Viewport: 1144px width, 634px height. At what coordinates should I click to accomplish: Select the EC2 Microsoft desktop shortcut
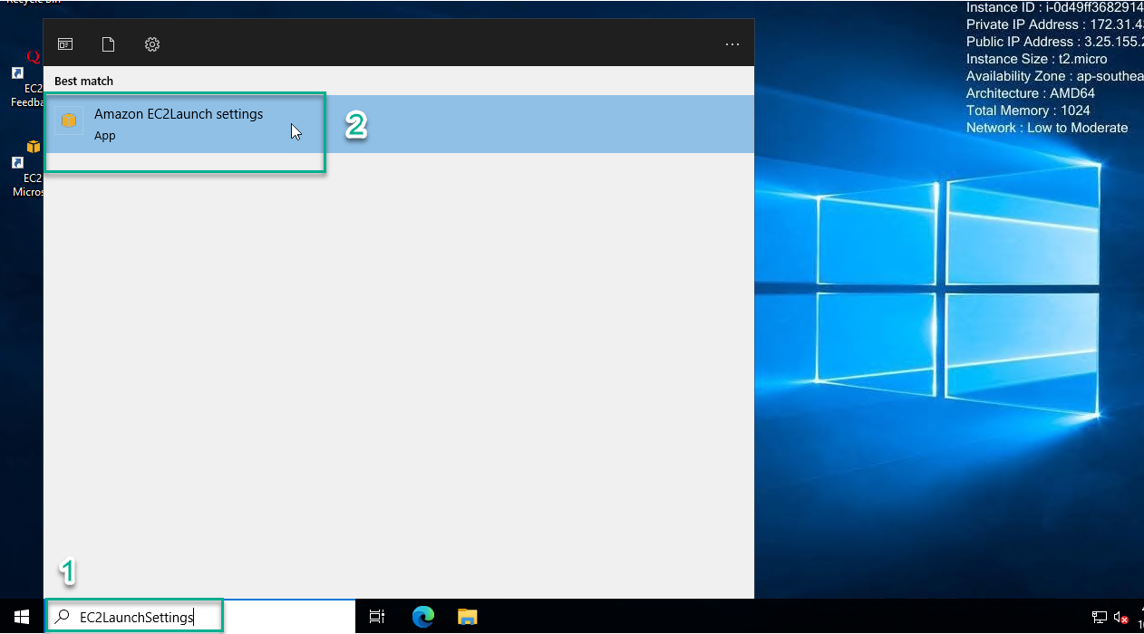(27, 168)
